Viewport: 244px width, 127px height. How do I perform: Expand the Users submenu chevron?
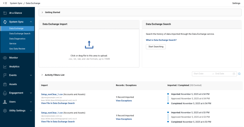(31, 102)
